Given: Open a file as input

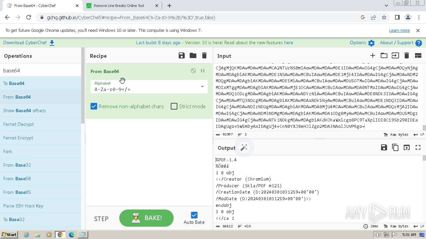Looking at the screenshot, I should pyautogui.click(x=395, y=55).
